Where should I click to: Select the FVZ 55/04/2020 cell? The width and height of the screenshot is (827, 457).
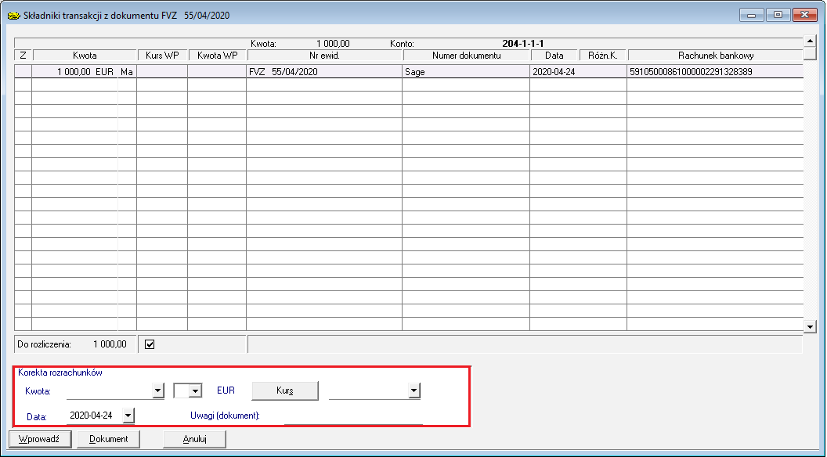pos(324,72)
